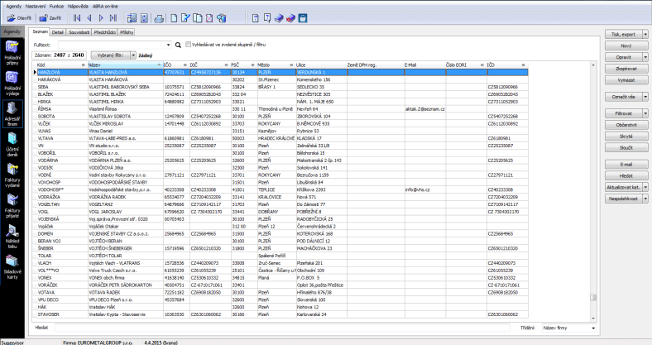Switch to the Souvislosti tab
The width and height of the screenshot is (652, 345).
pyautogui.click(x=79, y=32)
